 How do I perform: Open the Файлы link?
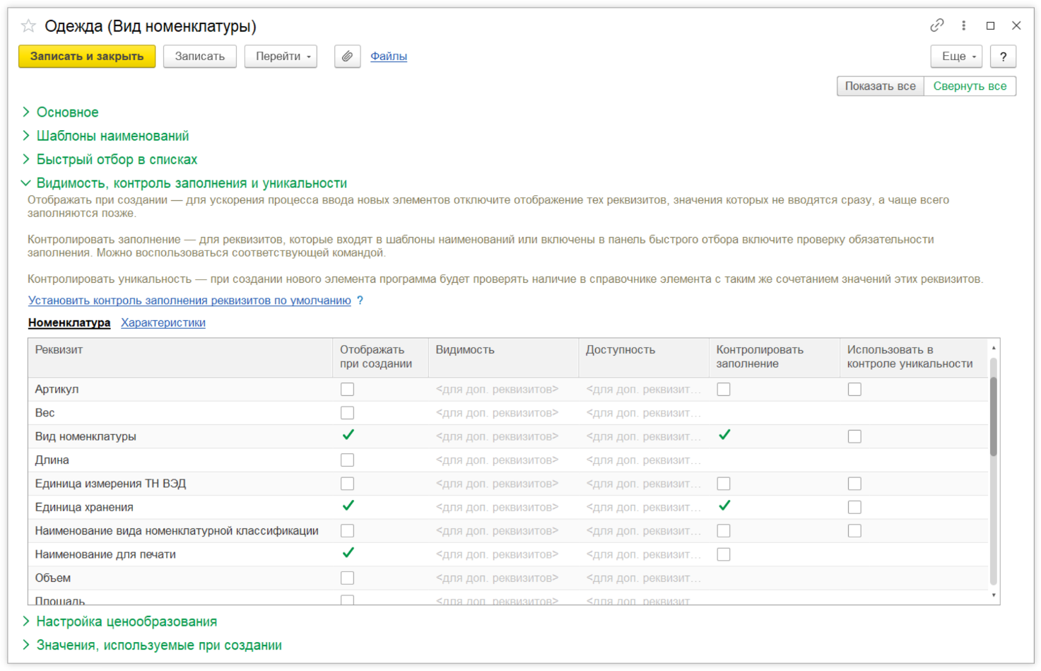(x=388, y=57)
